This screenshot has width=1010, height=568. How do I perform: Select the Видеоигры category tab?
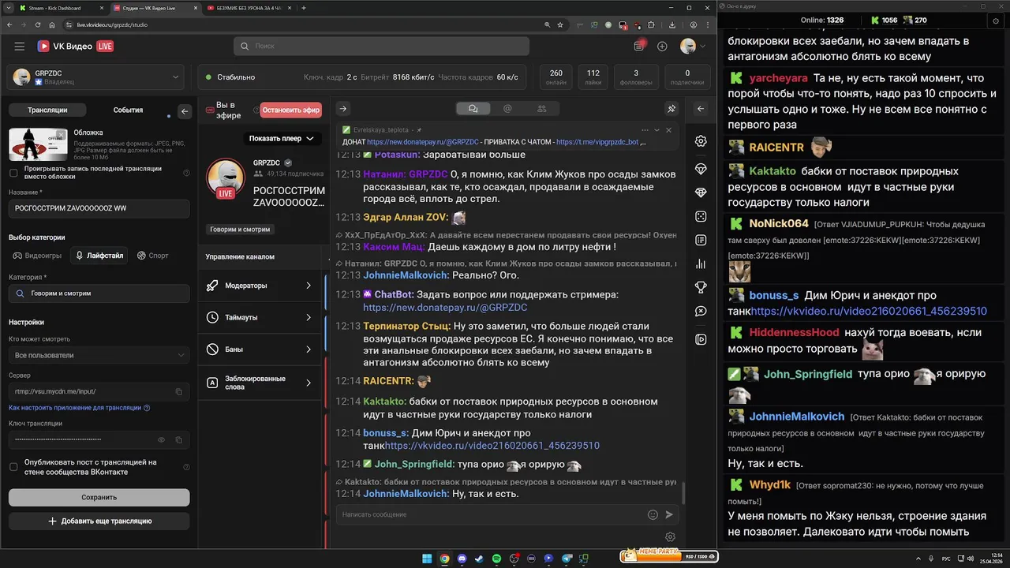point(37,256)
